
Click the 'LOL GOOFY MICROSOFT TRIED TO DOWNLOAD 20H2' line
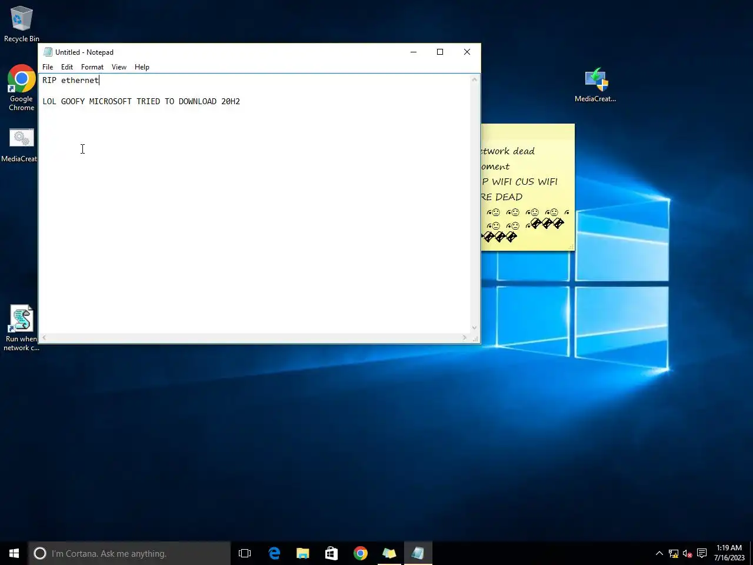coord(141,101)
